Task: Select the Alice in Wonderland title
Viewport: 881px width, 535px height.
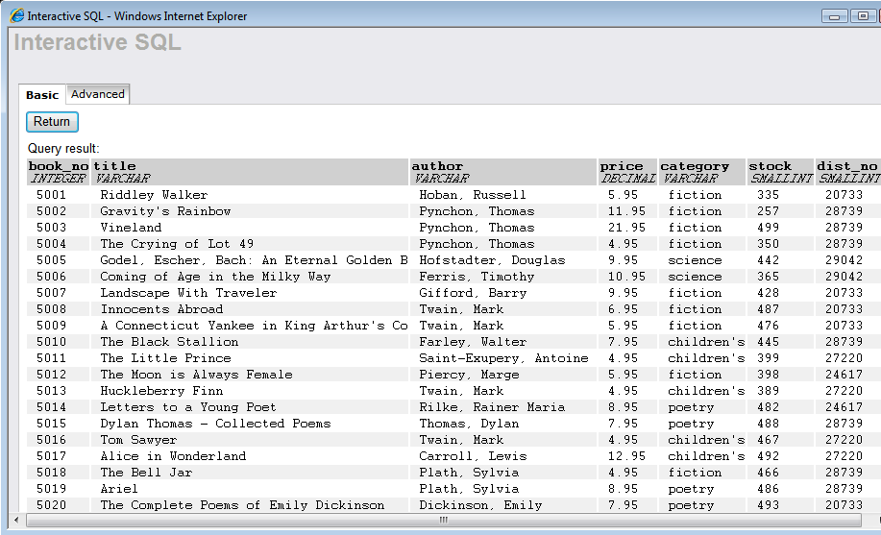Action: point(173,456)
